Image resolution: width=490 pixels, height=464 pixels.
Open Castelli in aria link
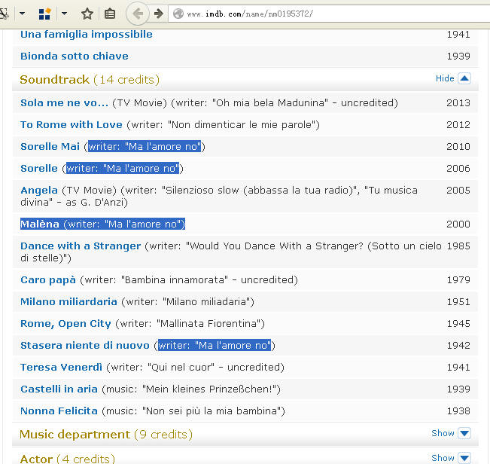point(59,389)
